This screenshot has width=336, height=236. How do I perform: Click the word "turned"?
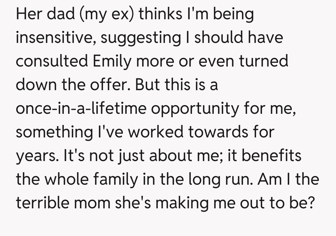(264, 61)
